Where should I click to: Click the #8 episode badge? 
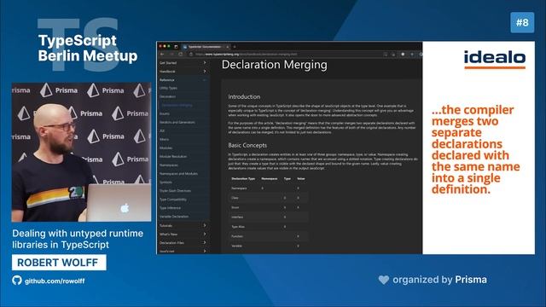point(522,23)
